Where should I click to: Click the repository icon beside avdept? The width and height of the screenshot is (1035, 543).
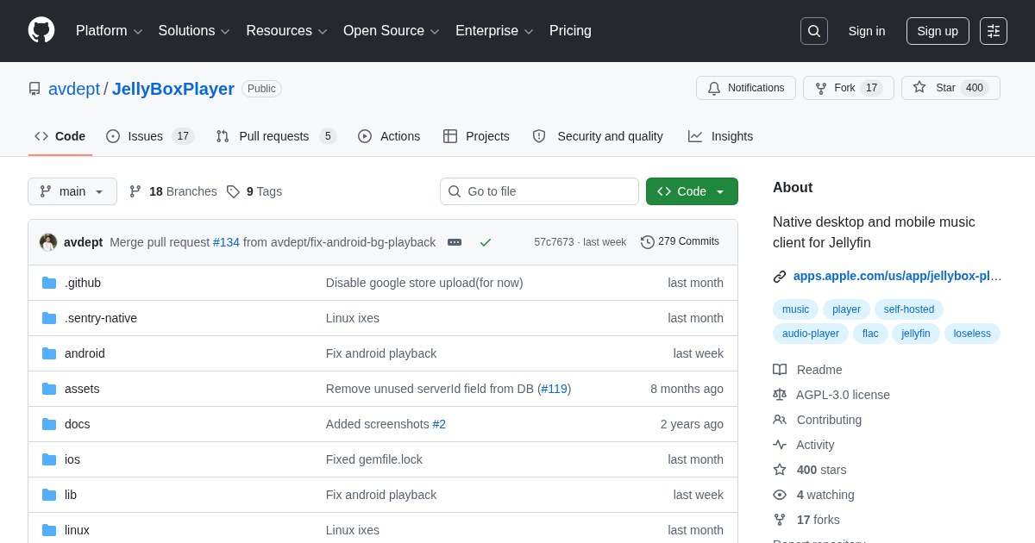pos(34,89)
